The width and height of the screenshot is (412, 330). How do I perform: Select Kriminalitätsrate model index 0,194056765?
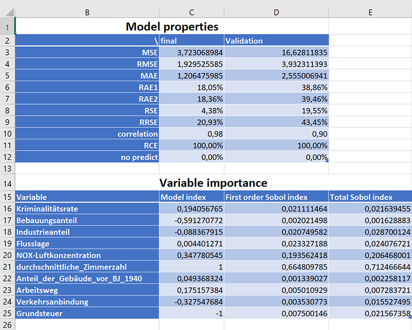192,208
